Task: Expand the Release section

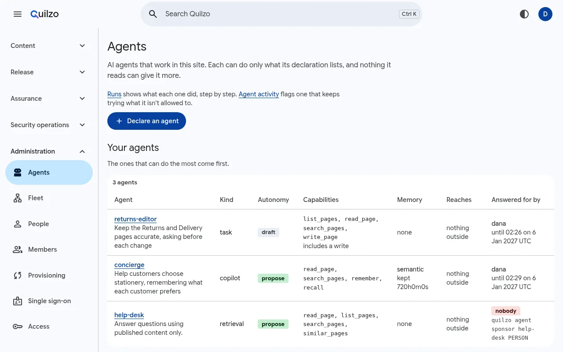Action: (49, 72)
